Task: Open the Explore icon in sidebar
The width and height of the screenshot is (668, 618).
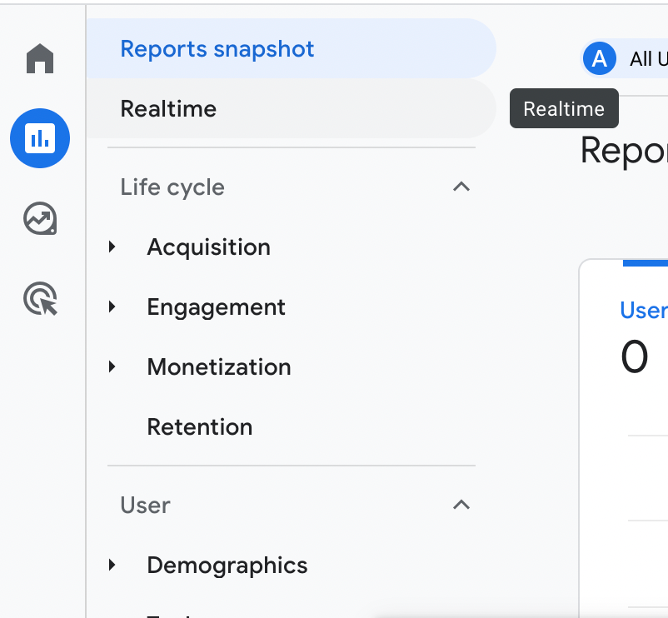Action: (40, 218)
